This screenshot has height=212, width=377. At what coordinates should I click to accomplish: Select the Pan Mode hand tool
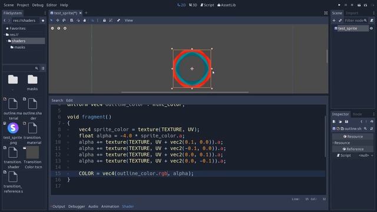pyautogui.click(x=85, y=21)
